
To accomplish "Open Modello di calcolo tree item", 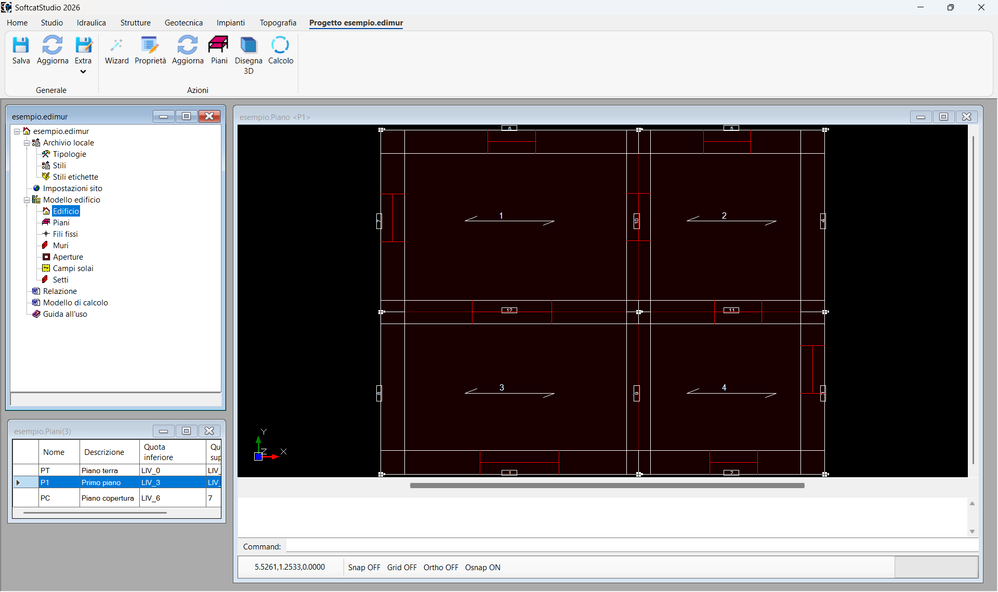I will click(x=75, y=303).
